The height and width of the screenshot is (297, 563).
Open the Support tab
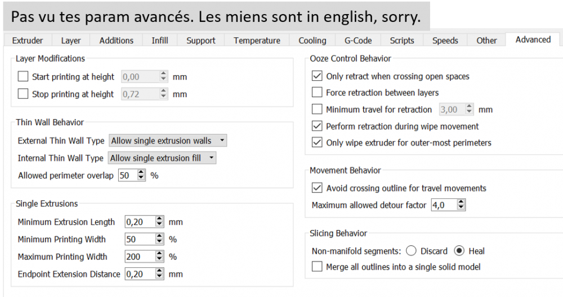[x=201, y=40]
